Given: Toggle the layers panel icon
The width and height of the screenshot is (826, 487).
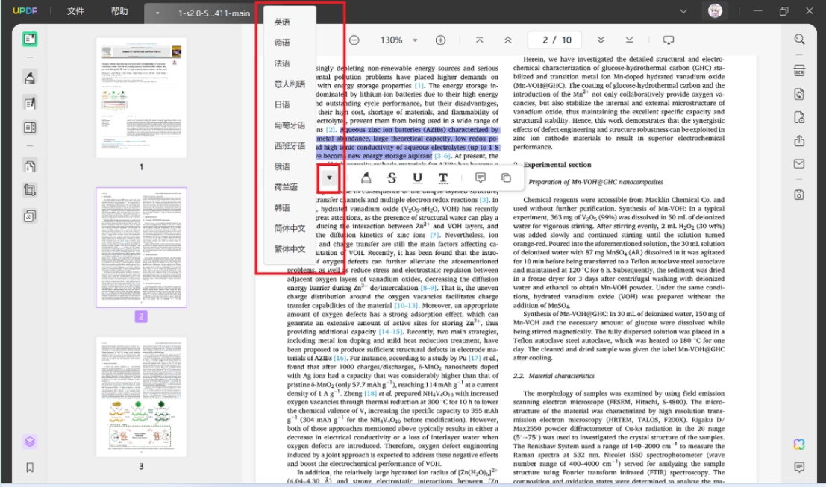Looking at the screenshot, I should [30, 442].
